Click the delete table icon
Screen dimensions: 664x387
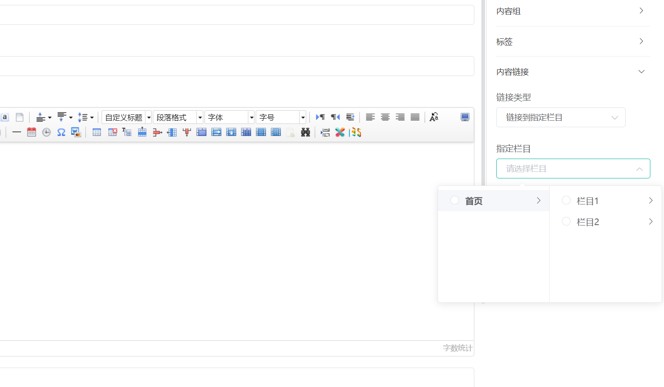click(x=112, y=132)
